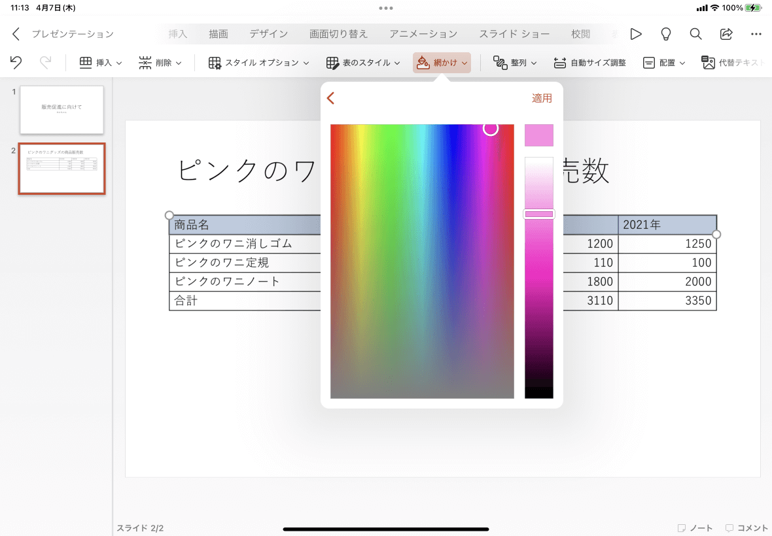Tap the redo arrow icon
Screen dimensions: 772x536
point(45,63)
